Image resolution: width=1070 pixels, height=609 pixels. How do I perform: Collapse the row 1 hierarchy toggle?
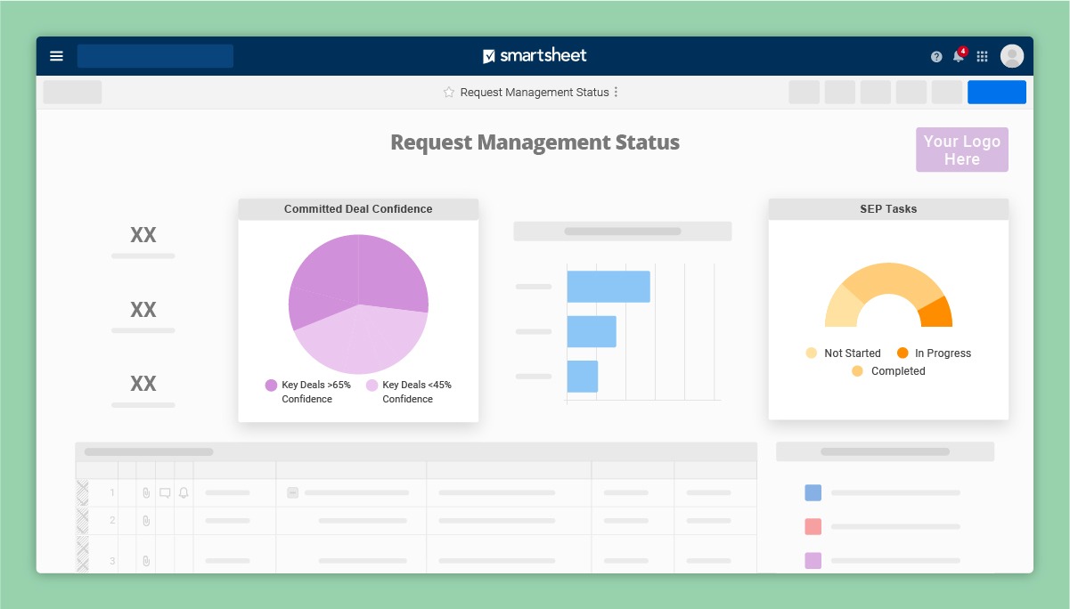pos(292,492)
